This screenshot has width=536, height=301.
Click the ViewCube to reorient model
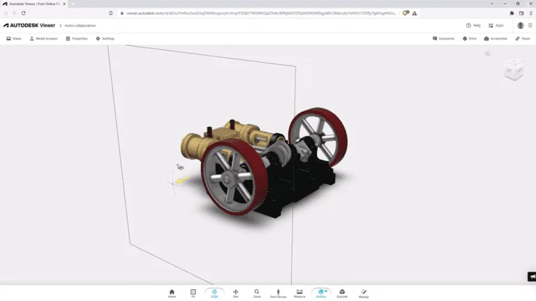coord(513,70)
